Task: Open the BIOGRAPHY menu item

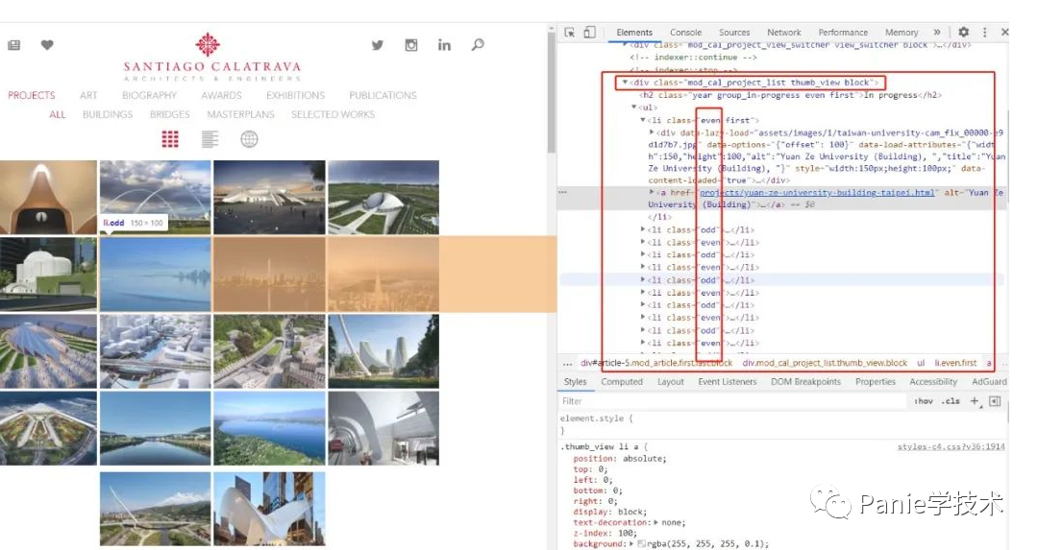Action: 150,95
